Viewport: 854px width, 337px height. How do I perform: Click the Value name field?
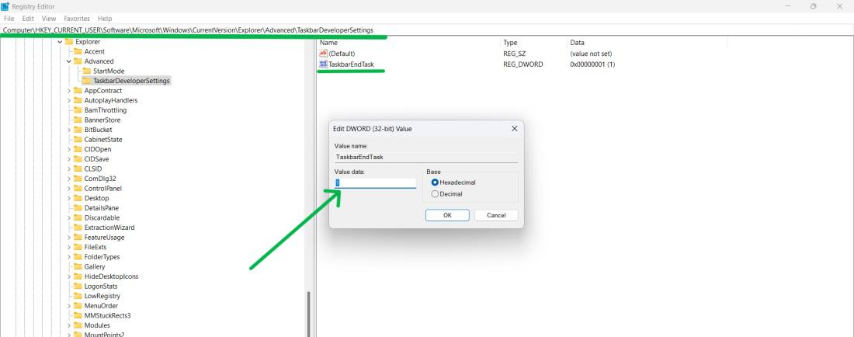click(426, 157)
